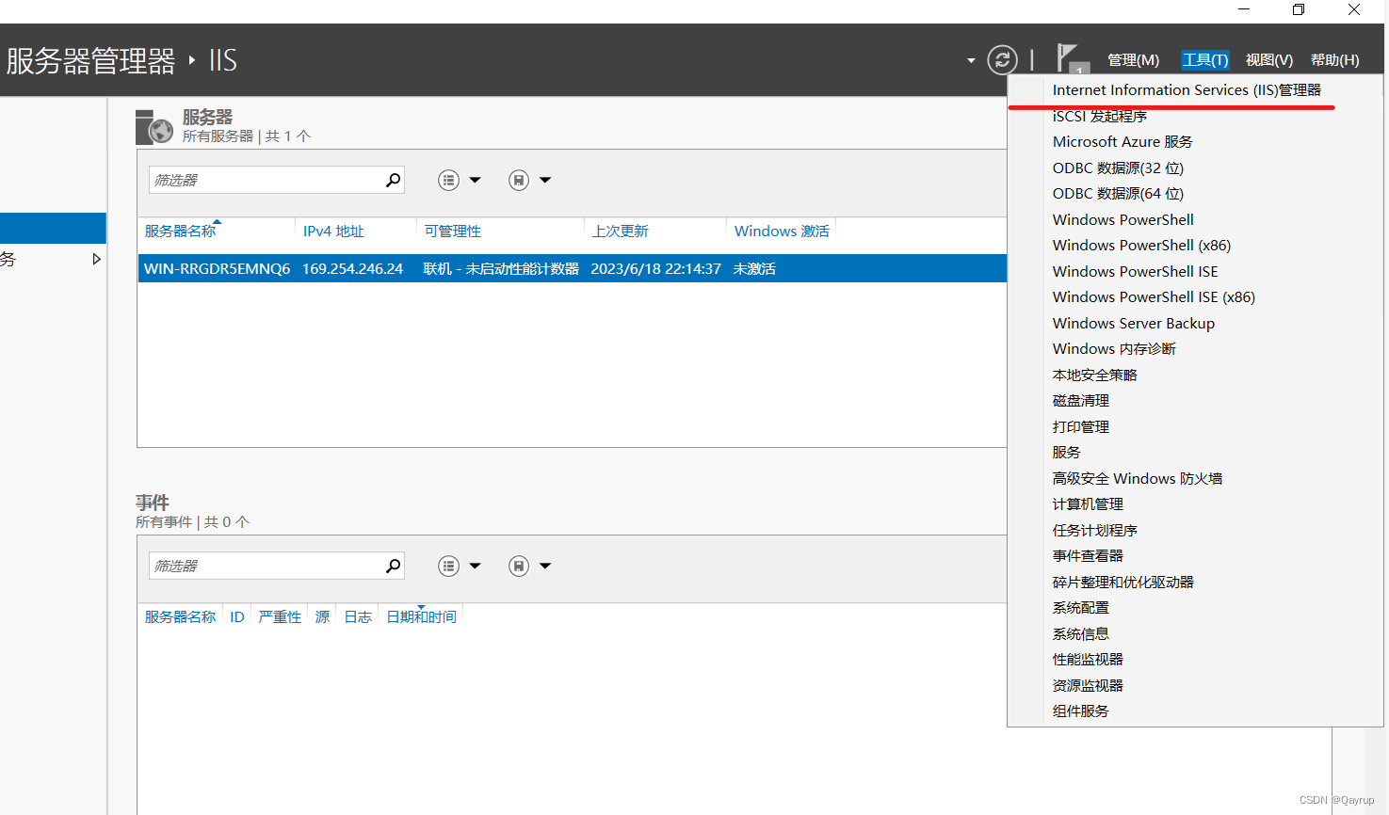
Task: Open 系统配置
Action: [x=1081, y=608]
